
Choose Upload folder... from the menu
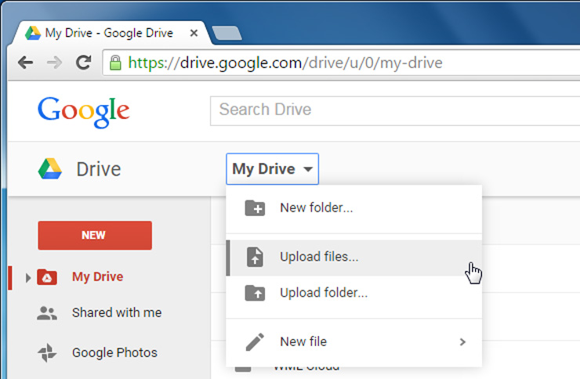tap(354, 294)
